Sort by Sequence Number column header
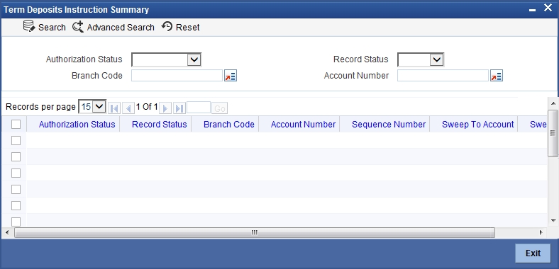This screenshot has height=269, width=559. [x=389, y=125]
